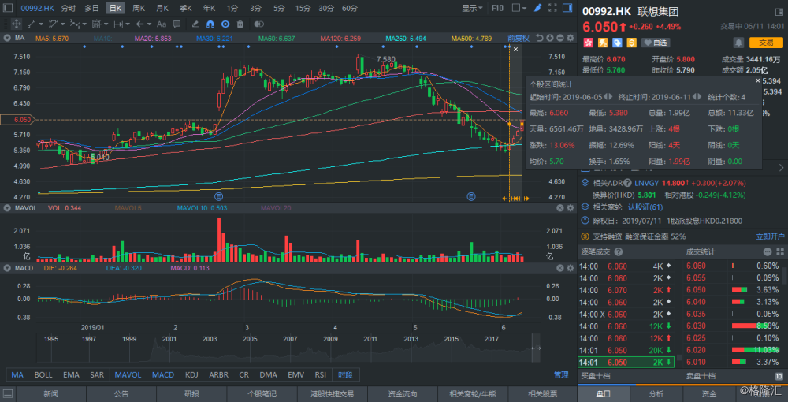Open main chart settings gear

(571, 38)
